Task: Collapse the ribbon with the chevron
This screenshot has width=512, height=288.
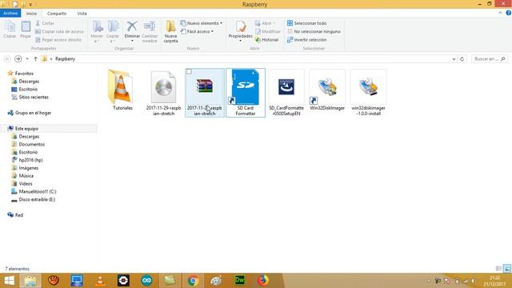Action: tap(500, 13)
